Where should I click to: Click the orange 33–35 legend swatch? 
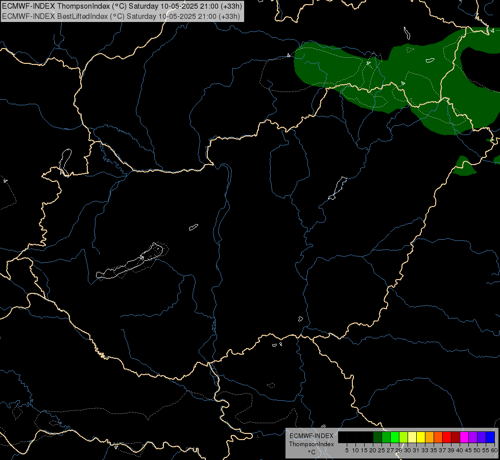coord(430,437)
